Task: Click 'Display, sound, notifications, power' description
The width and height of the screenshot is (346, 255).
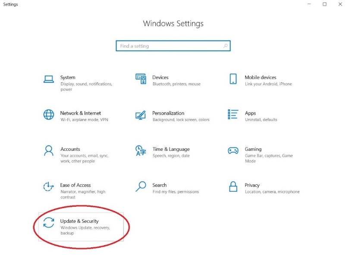Action: pyautogui.click(x=86, y=87)
